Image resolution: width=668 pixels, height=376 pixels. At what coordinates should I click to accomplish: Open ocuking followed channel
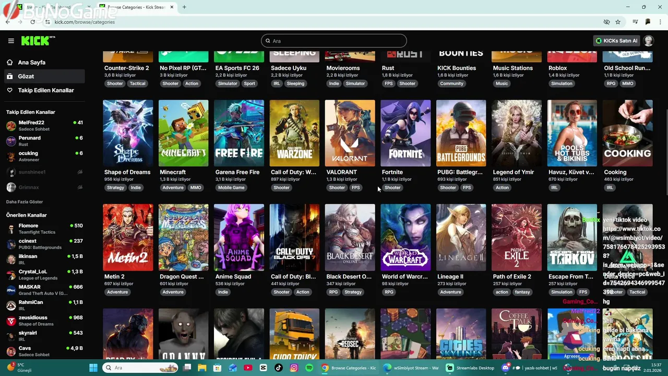tap(44, 156)
